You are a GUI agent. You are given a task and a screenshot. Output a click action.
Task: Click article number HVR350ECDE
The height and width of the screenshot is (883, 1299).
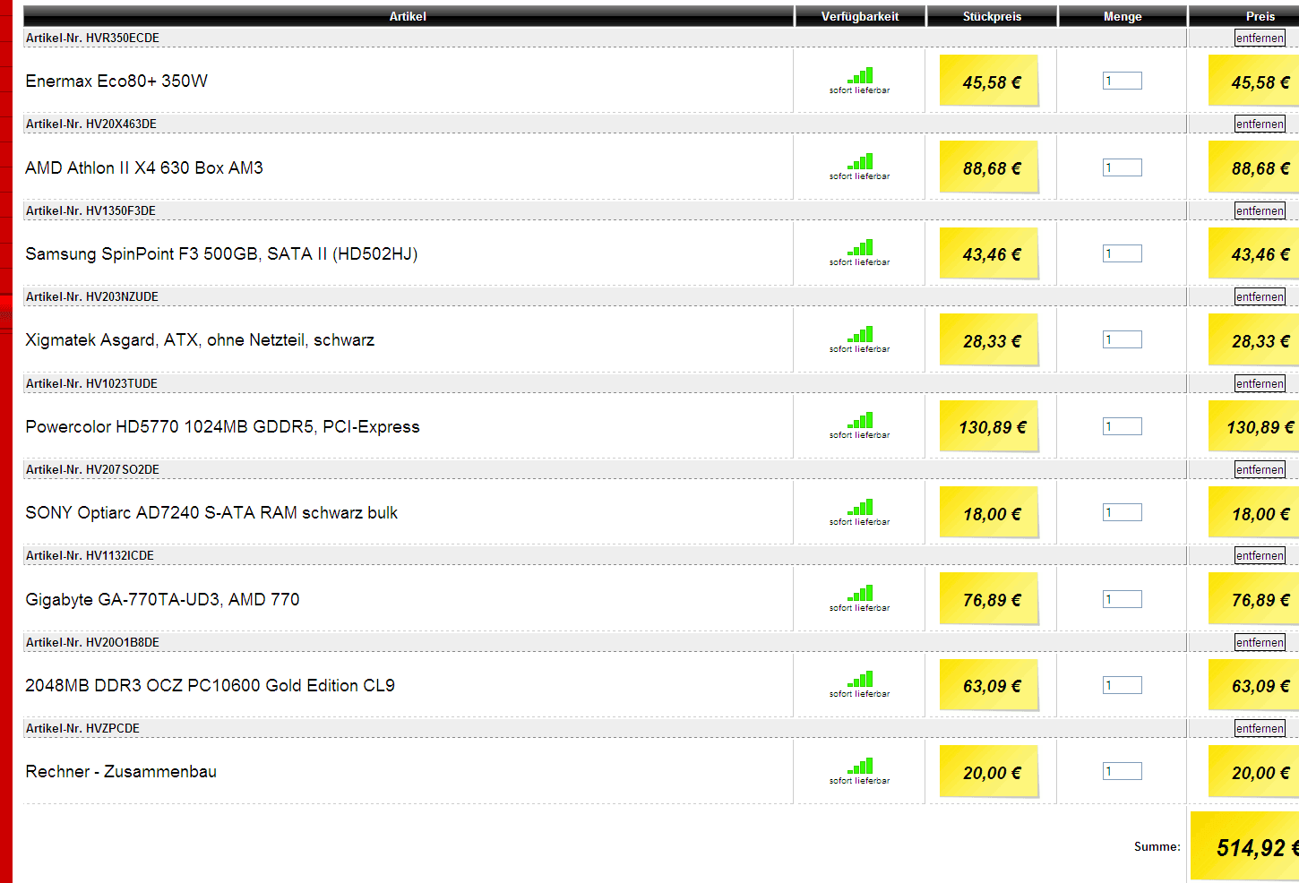[123, 38]
